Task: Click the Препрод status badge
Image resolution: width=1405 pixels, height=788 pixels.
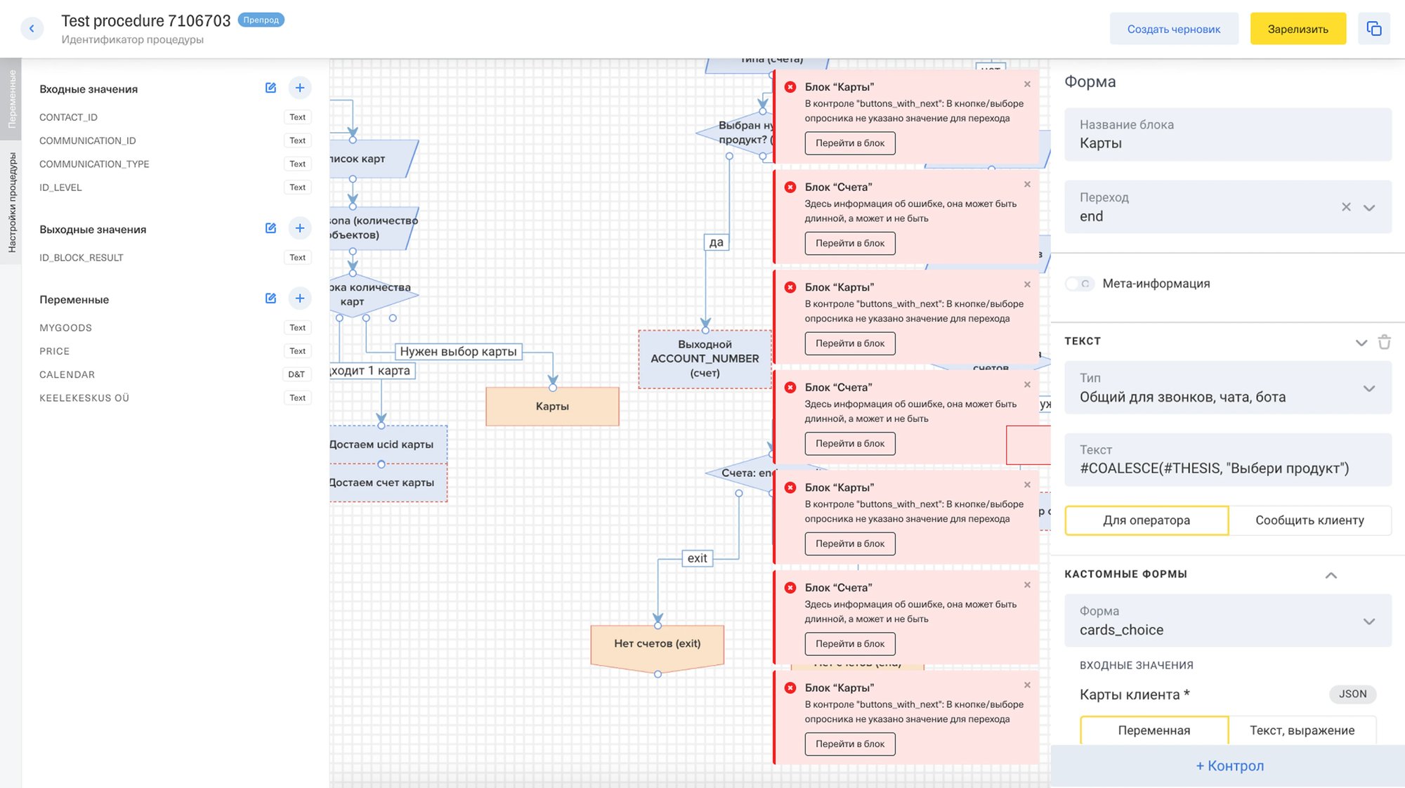Action: [x=261, y=20]
